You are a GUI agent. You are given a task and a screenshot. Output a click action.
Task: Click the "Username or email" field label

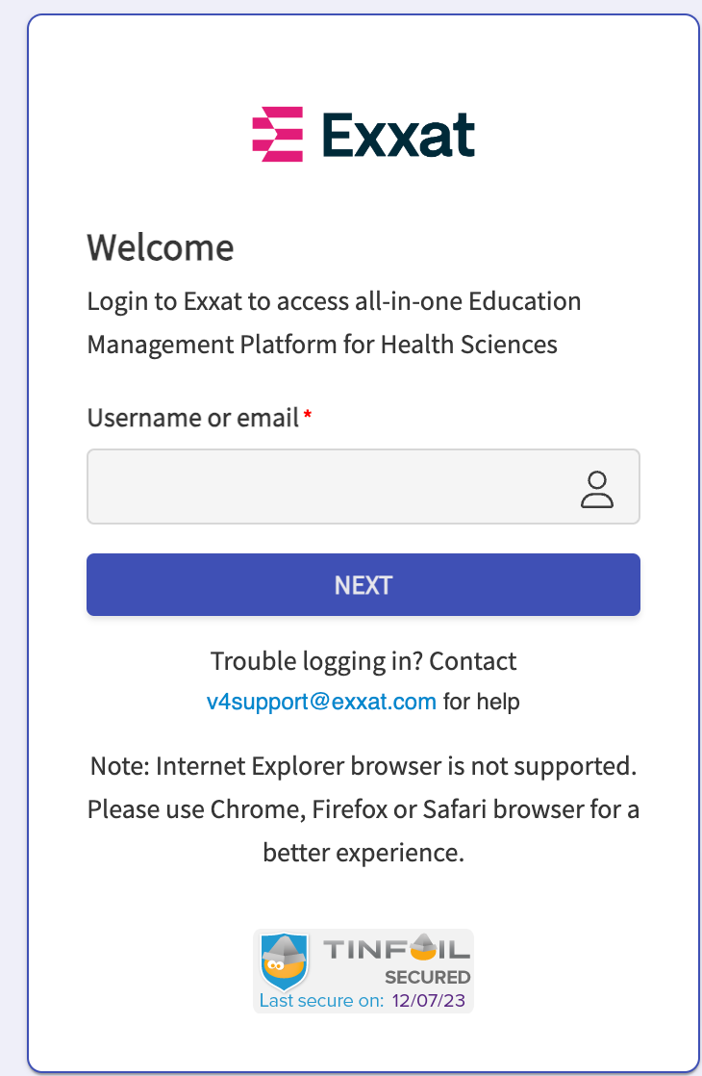click(x=192, y=419)
